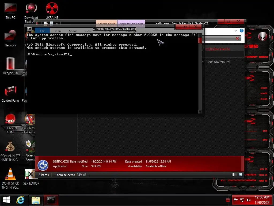Open the network status tray icon
The height and width of the screenshot is (206, 274).
pyautogui.click(x=242, y=200)
